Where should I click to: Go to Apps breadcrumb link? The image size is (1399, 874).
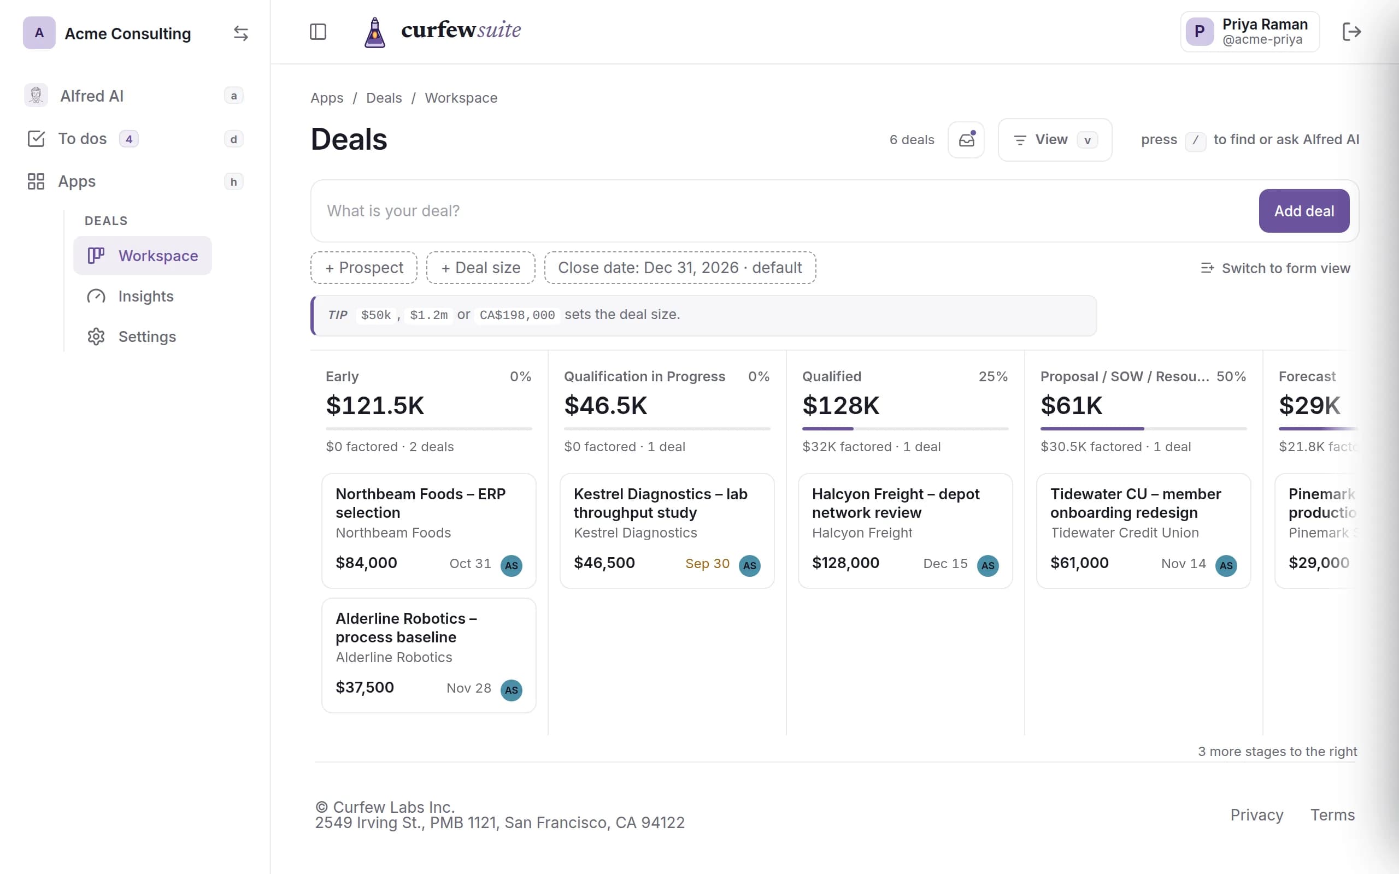tap(327, 98)
